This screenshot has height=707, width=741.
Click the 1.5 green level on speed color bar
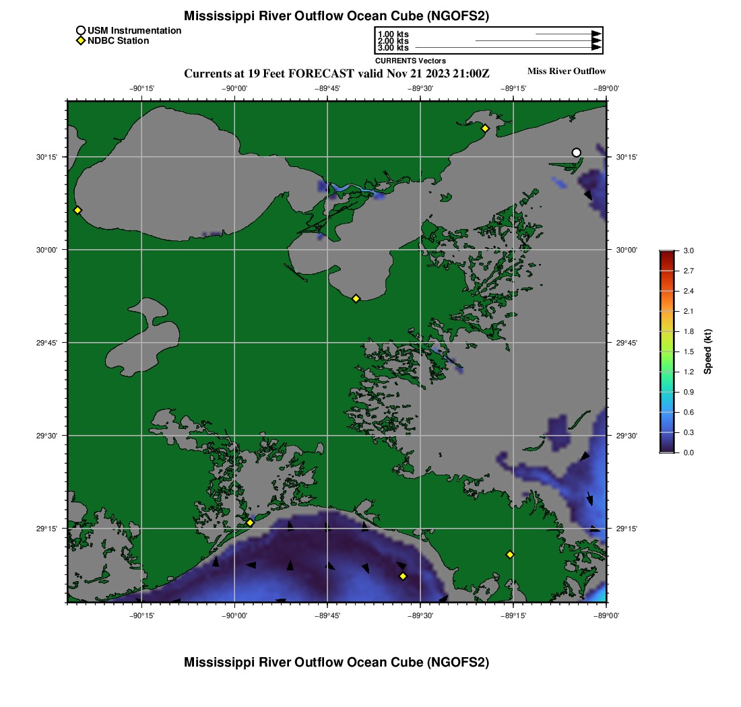coord(666,351)
